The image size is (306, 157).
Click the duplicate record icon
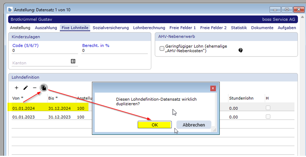(x=44, y=88)
